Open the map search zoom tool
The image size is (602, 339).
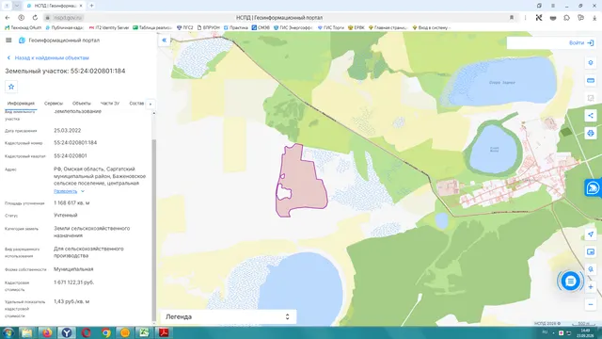pos(591,269)
